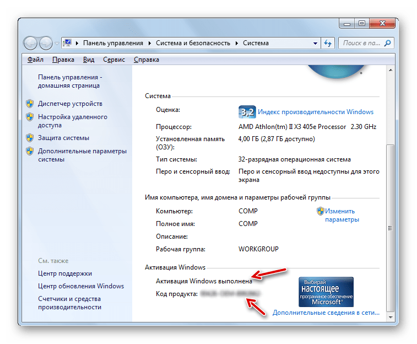Click Активация Windows выполнена text
This screenshot has height=344, width=417.
point(204,281)
